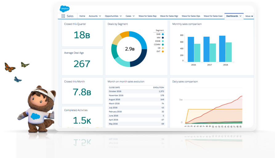Click the COMM legend color dot

[x=163, y=45]
